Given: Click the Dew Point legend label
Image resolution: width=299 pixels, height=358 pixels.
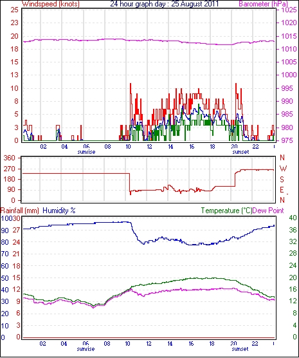Looking at the screenshot, I should point(268,211).
